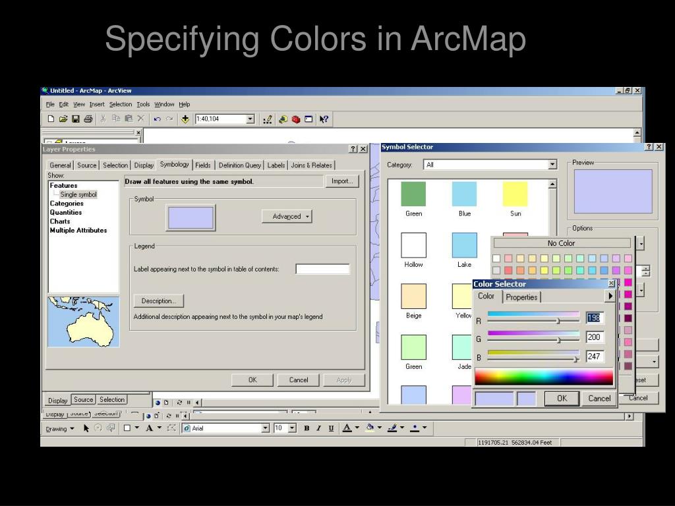This screenshot has width=675, height=506.
Task: Open the Color Selector flyout arrow button
Action: coord(610,296)
